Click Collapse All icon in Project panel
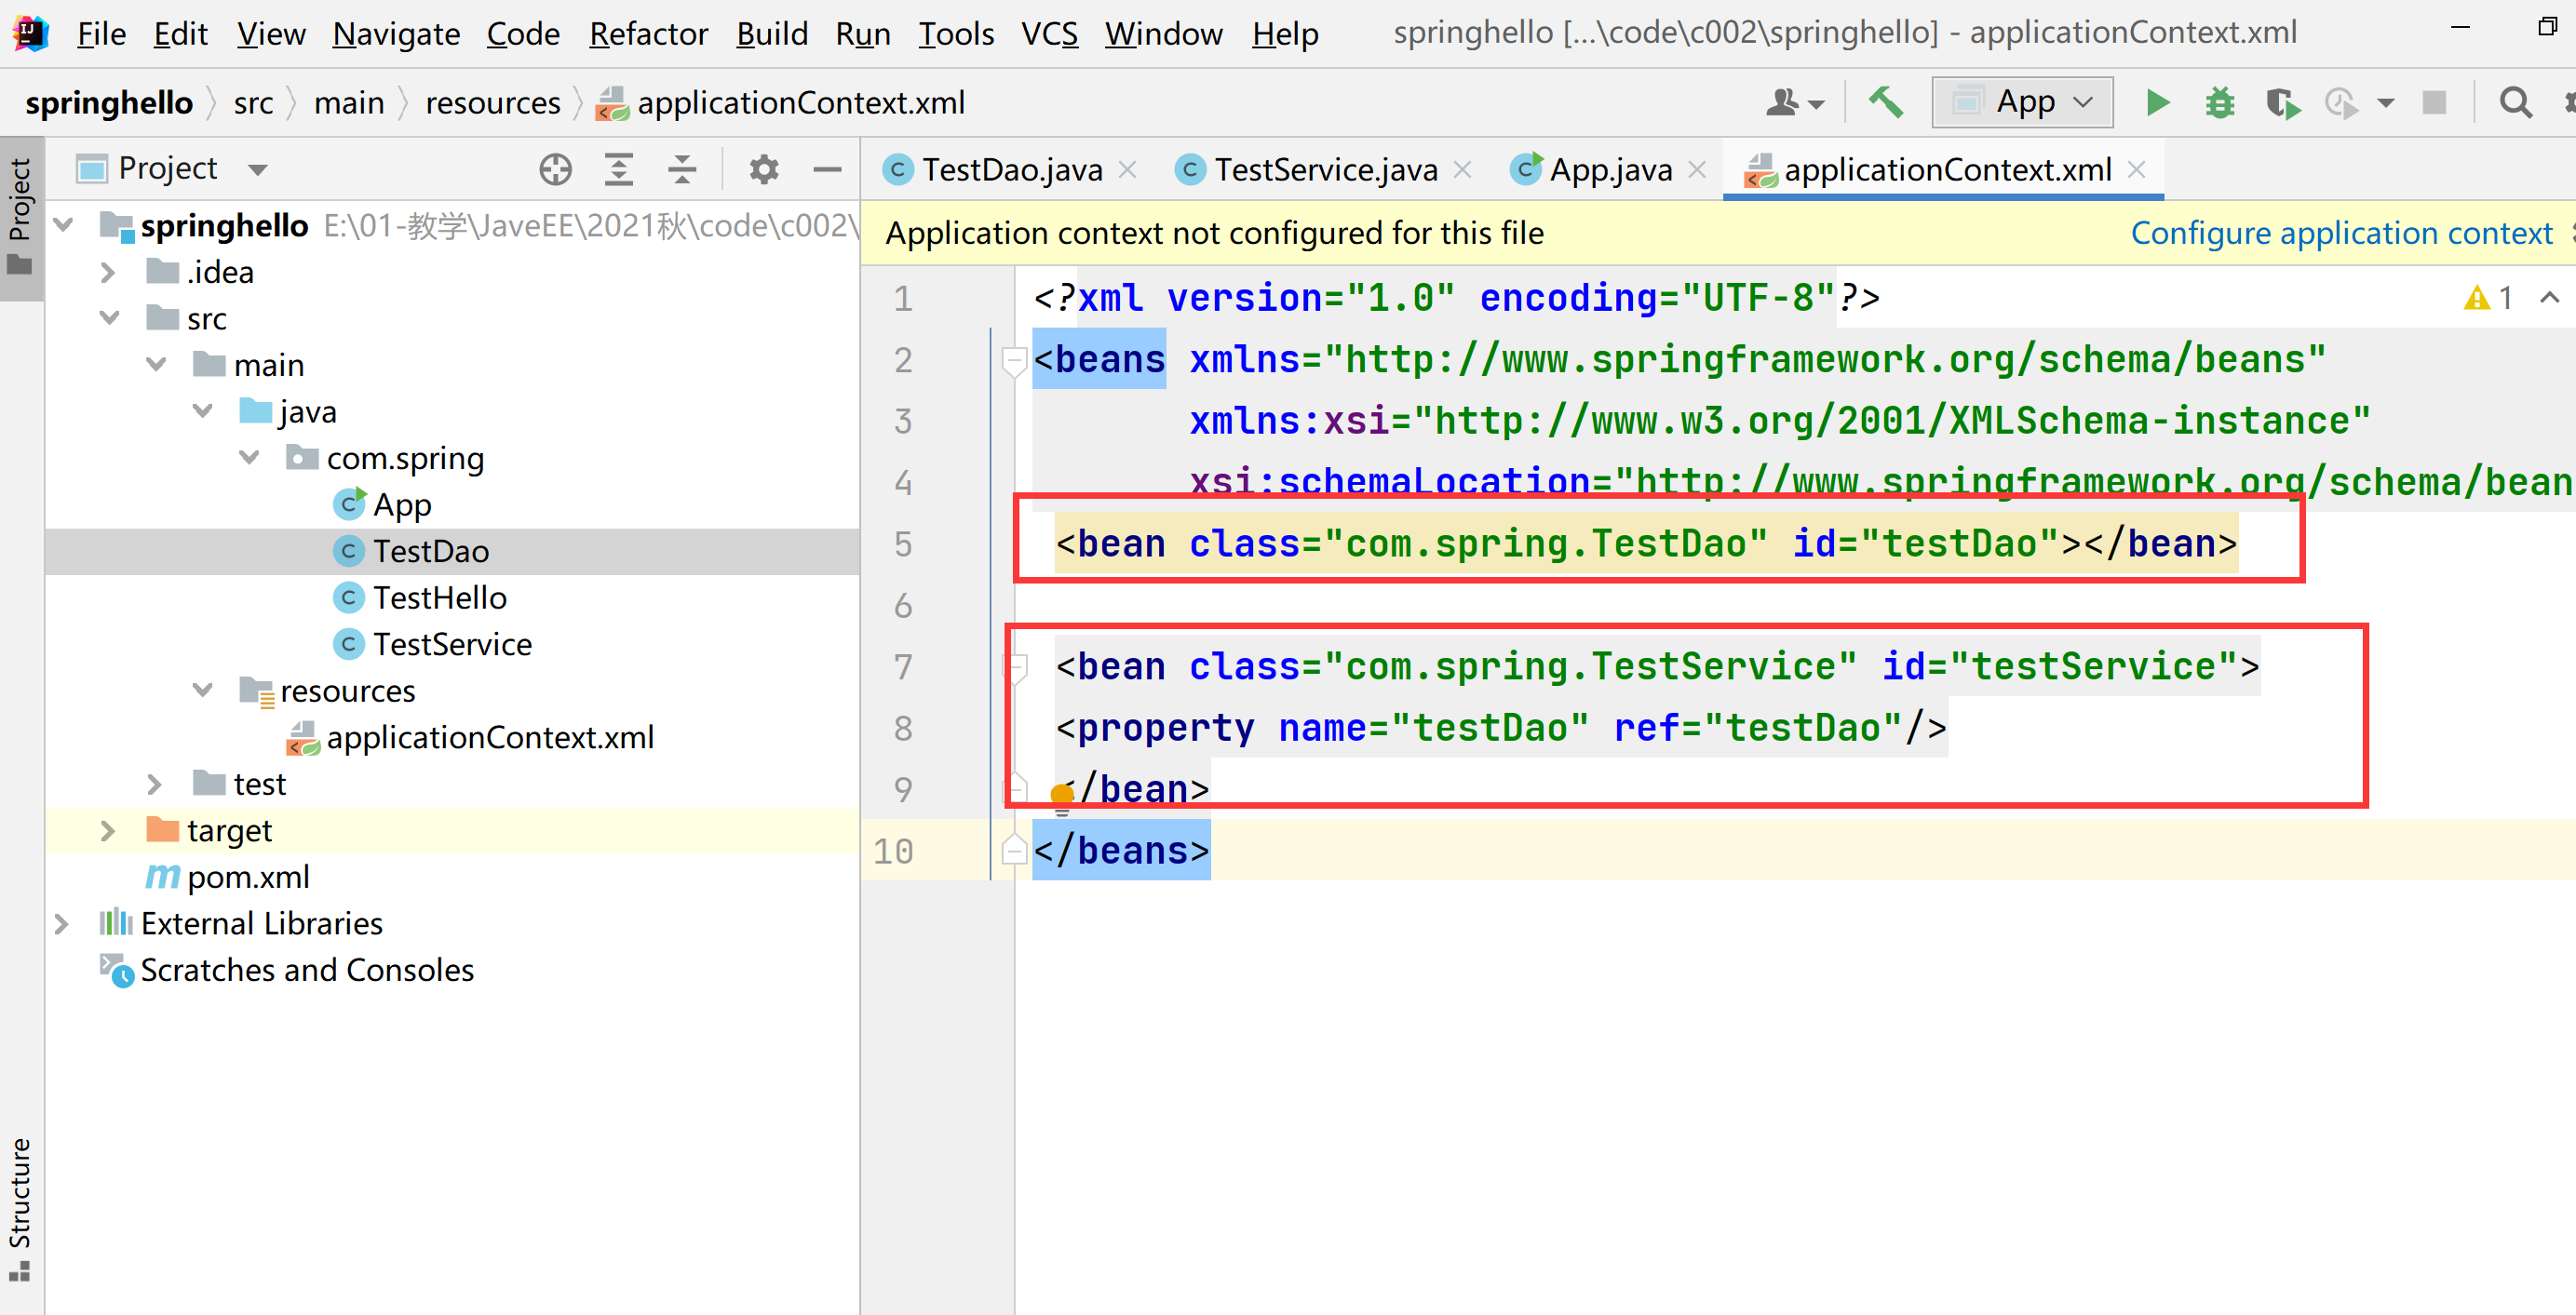This screenshot has width=2576, height=1315. [682, 169]
